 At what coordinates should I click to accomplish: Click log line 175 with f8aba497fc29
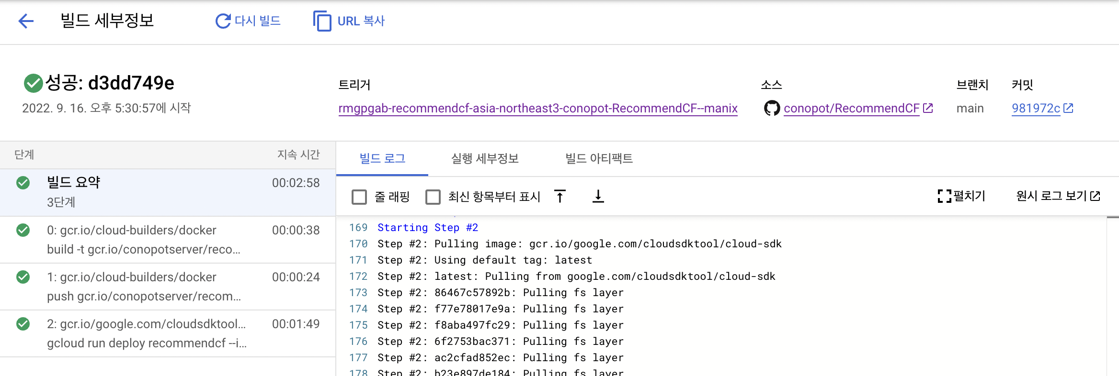pyautogui.click(x=501, y=325)
